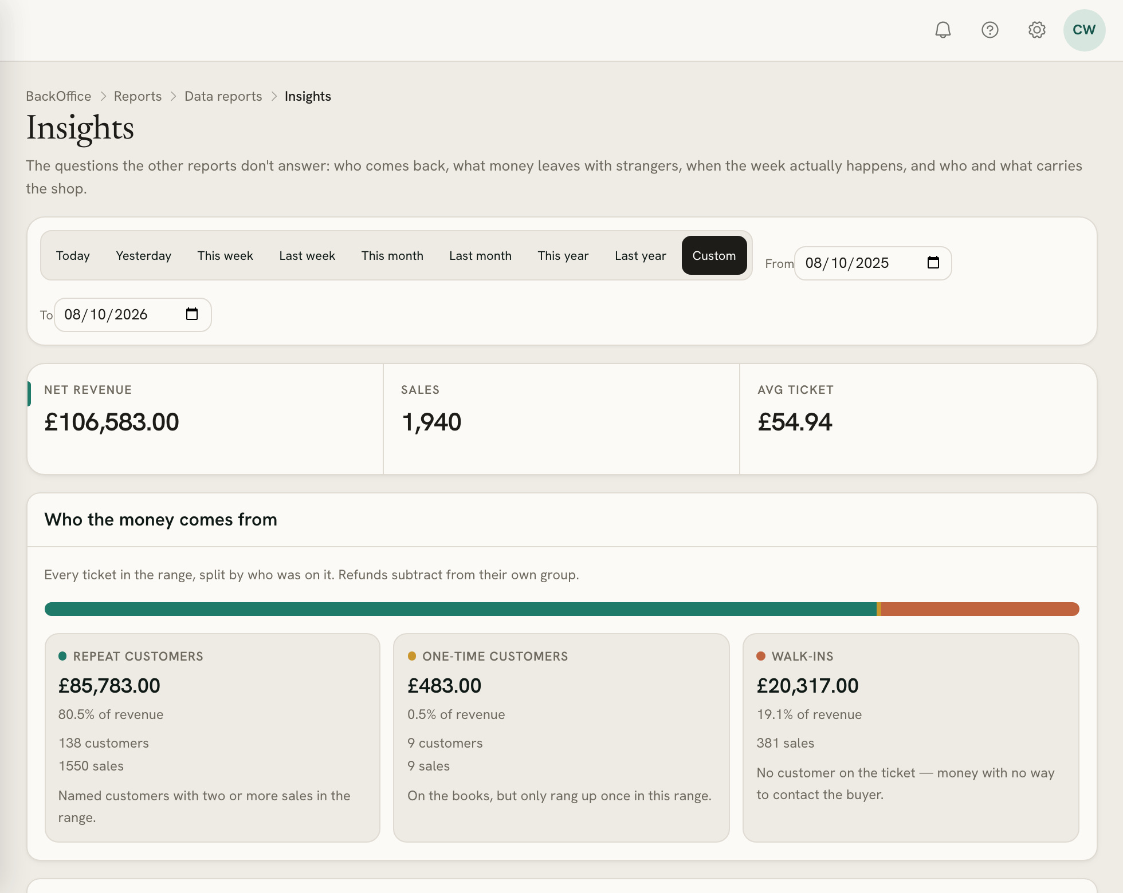The image size is (1123, 893).
Task: Choose Last month range
Action: tap(480, 255)
